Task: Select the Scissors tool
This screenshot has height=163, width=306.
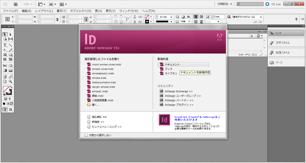Action: coord(5,66)
